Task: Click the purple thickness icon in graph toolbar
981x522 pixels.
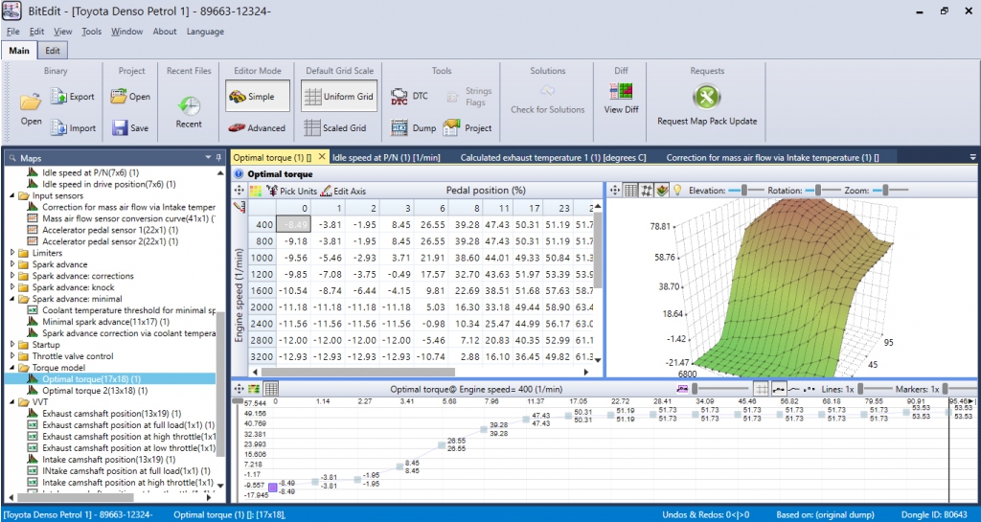Action: [682, 389]
